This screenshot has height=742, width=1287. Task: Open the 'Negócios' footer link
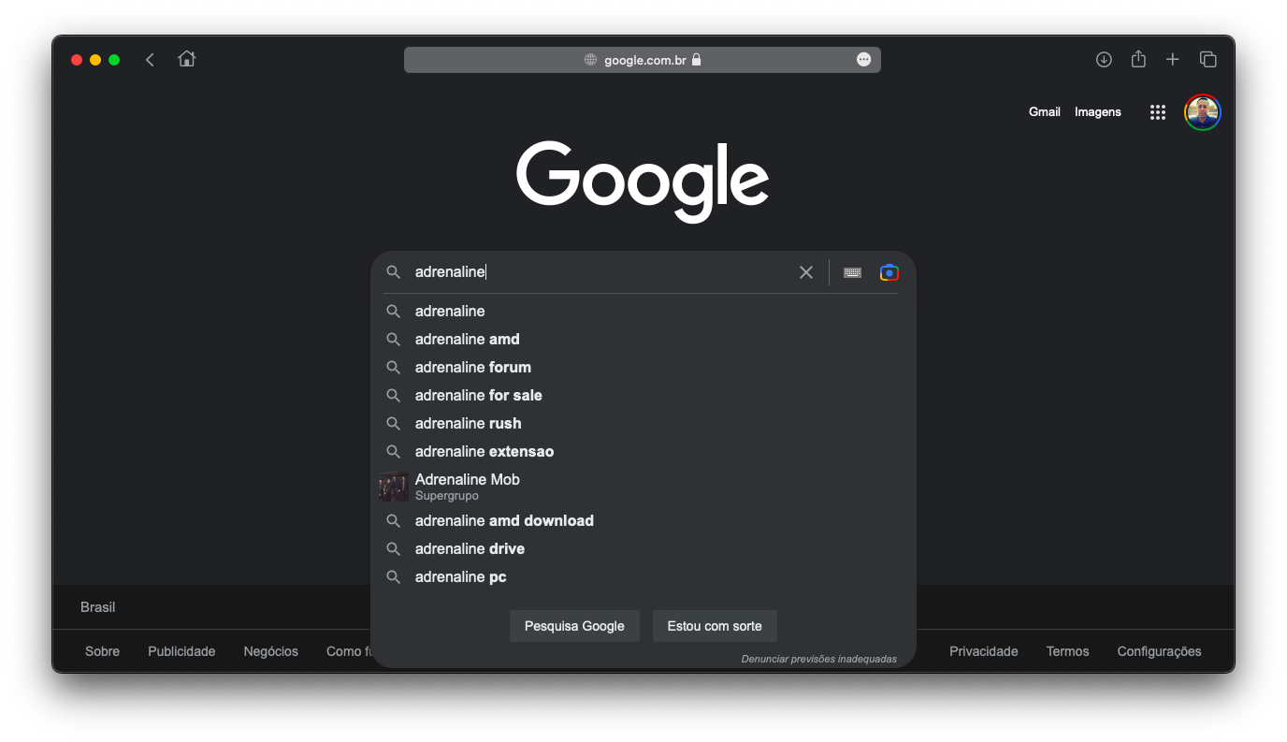pyautogui.click(x=271, y=651)
